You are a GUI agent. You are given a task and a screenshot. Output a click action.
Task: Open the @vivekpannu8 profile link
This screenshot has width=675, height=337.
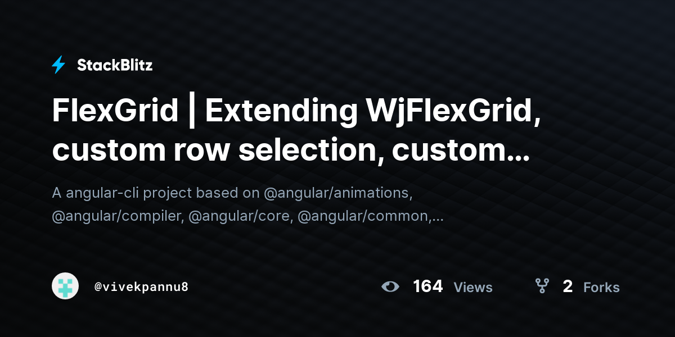[x=141, y=287]
